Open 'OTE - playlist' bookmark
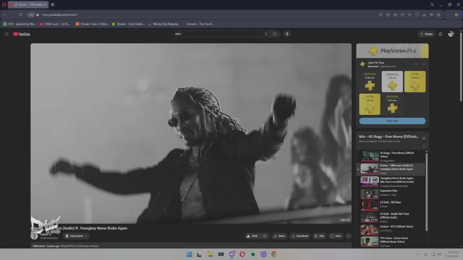Image resolution: width=463 pixels, height=260 pixels. pos(20,24)
